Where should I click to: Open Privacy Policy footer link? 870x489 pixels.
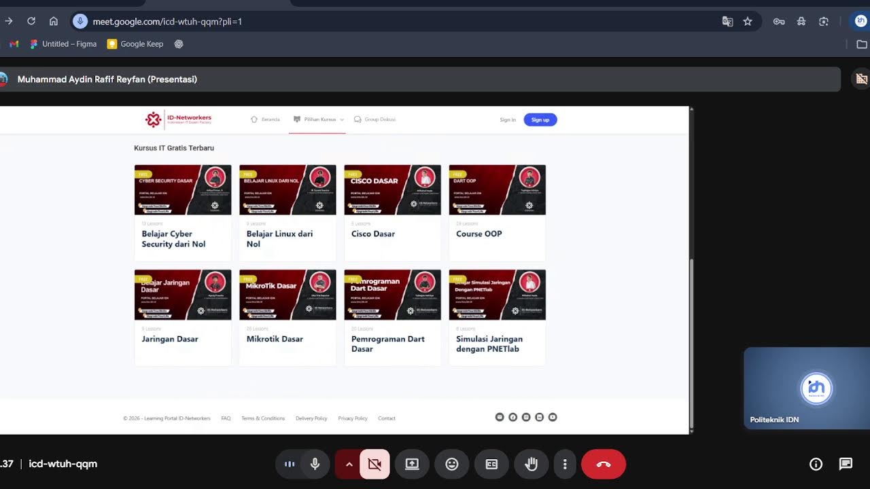pos(353,418)
